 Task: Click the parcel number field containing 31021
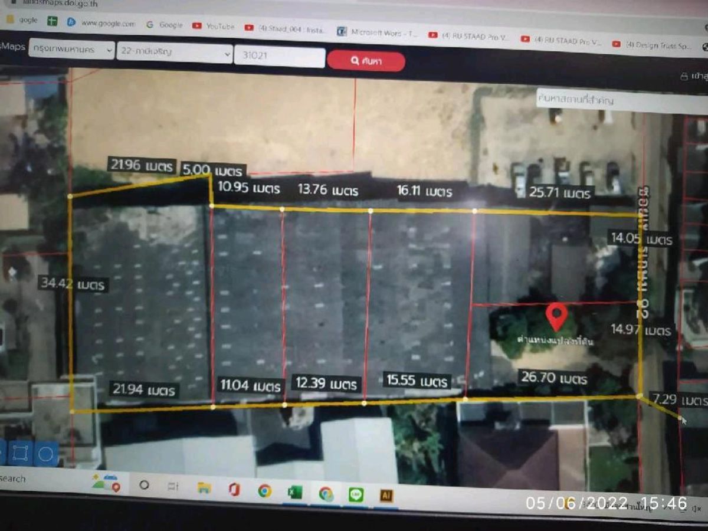[280, 57]
